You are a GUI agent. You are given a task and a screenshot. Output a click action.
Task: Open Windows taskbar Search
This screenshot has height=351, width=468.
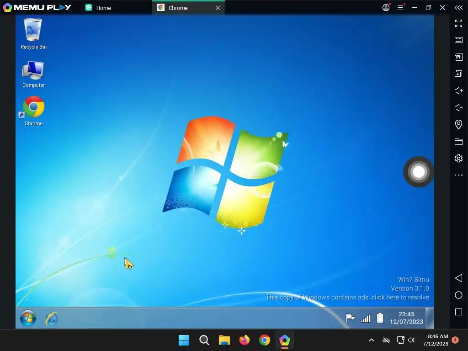tap(204, 340)
